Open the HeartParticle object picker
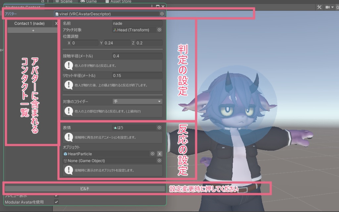 [x=152, y=154]
